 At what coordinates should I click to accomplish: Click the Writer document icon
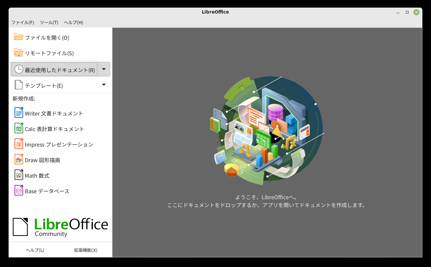click(x=19, y=113)
